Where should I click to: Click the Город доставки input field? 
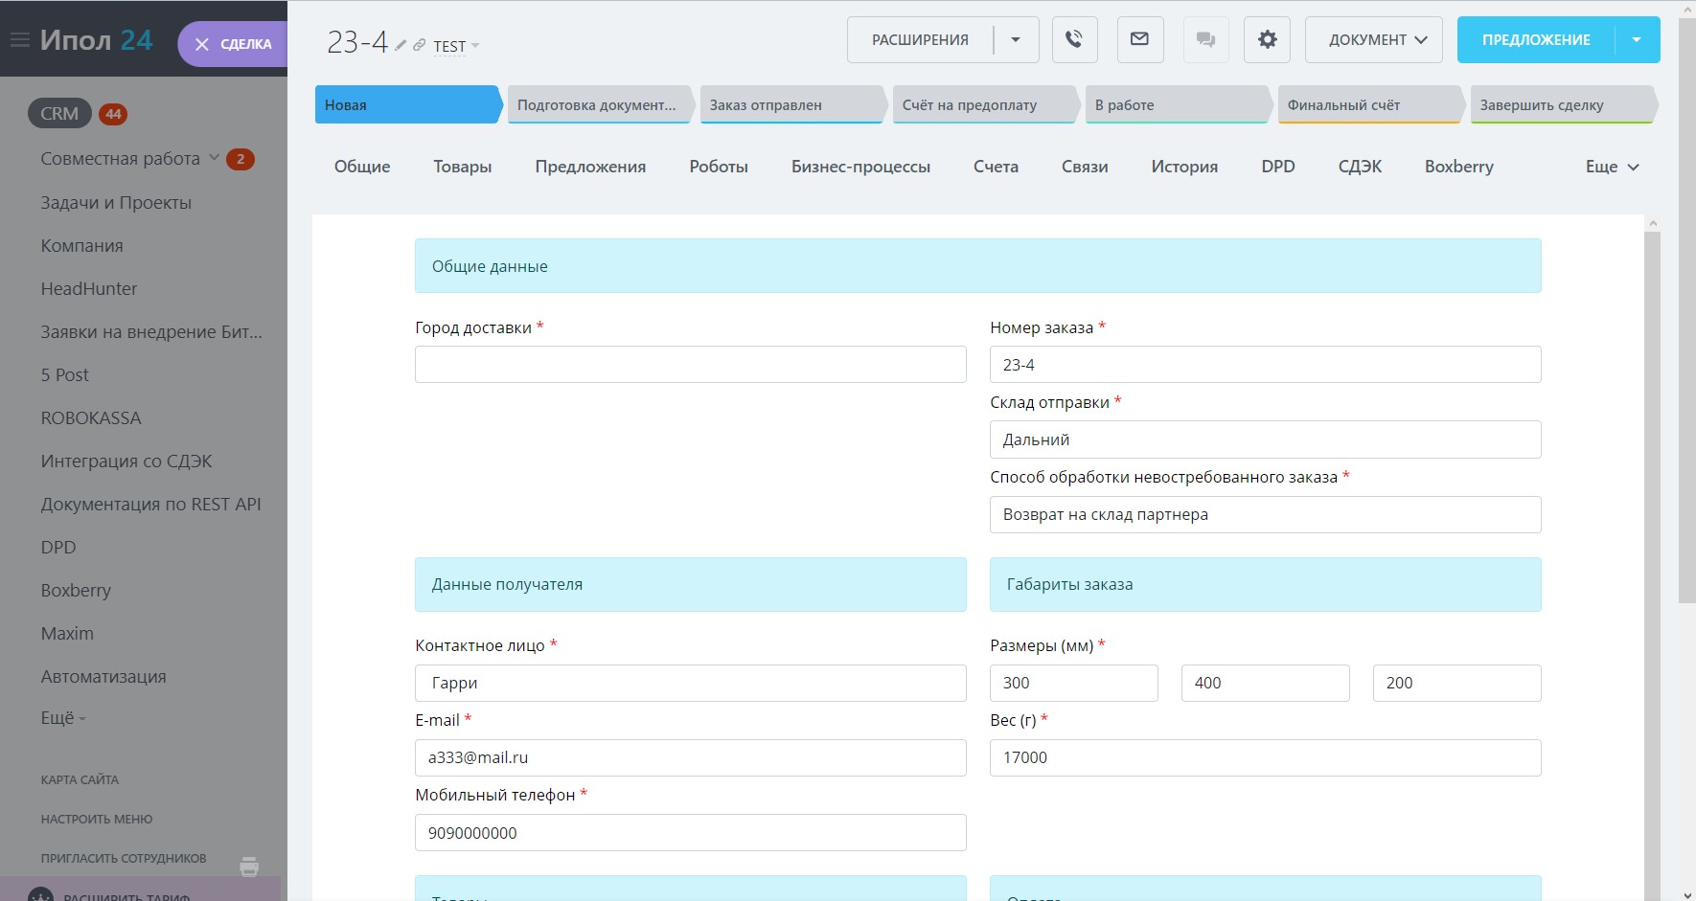(690, 365)
